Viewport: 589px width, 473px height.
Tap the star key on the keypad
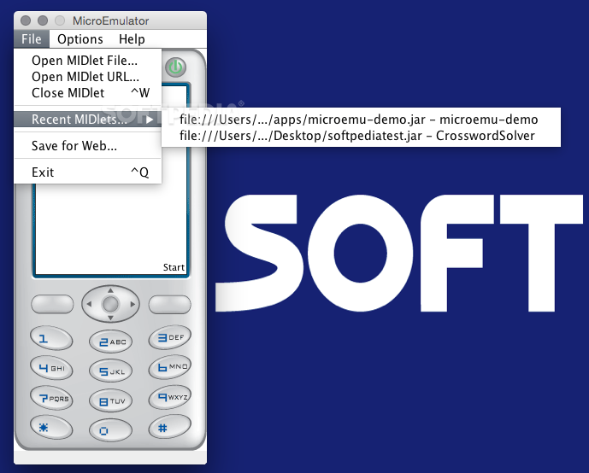[51, 427]
